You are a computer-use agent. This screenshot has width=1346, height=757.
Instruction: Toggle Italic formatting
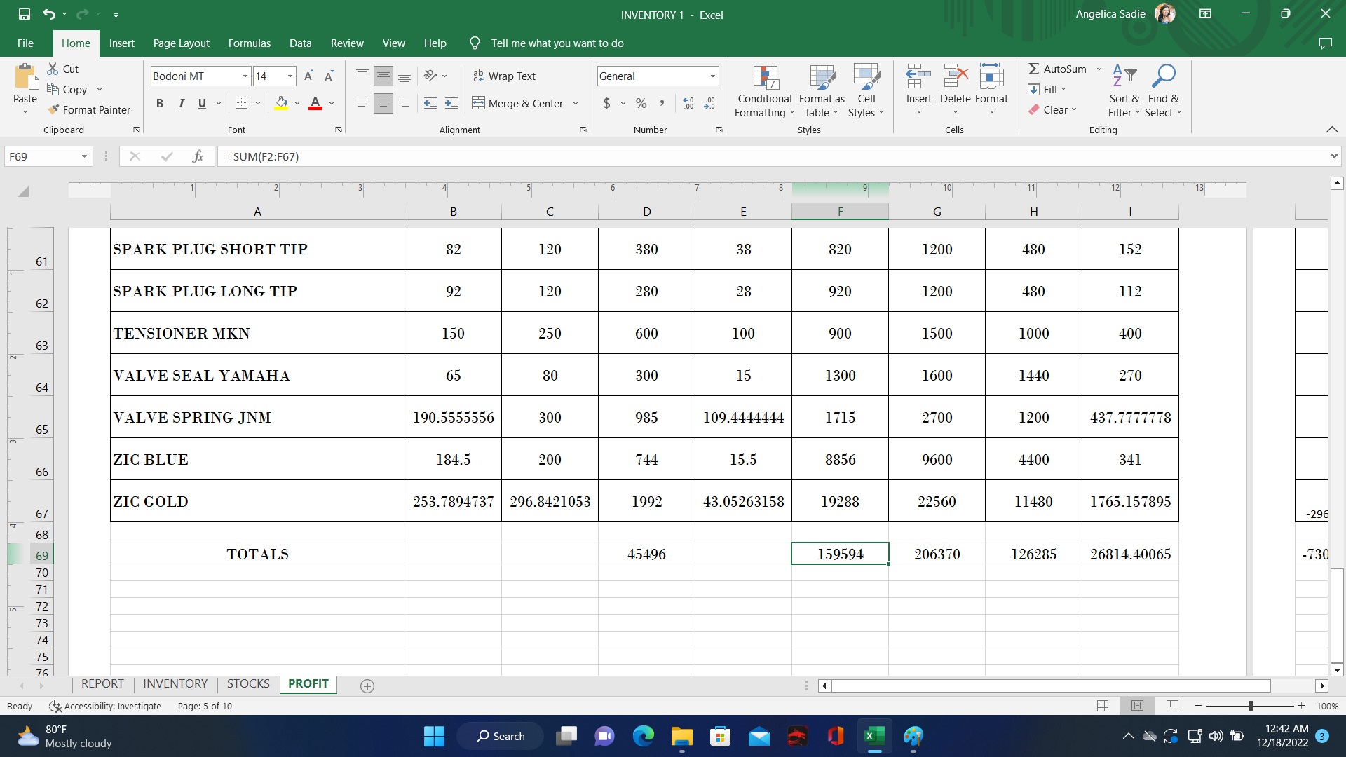click(x=181, y=104)
